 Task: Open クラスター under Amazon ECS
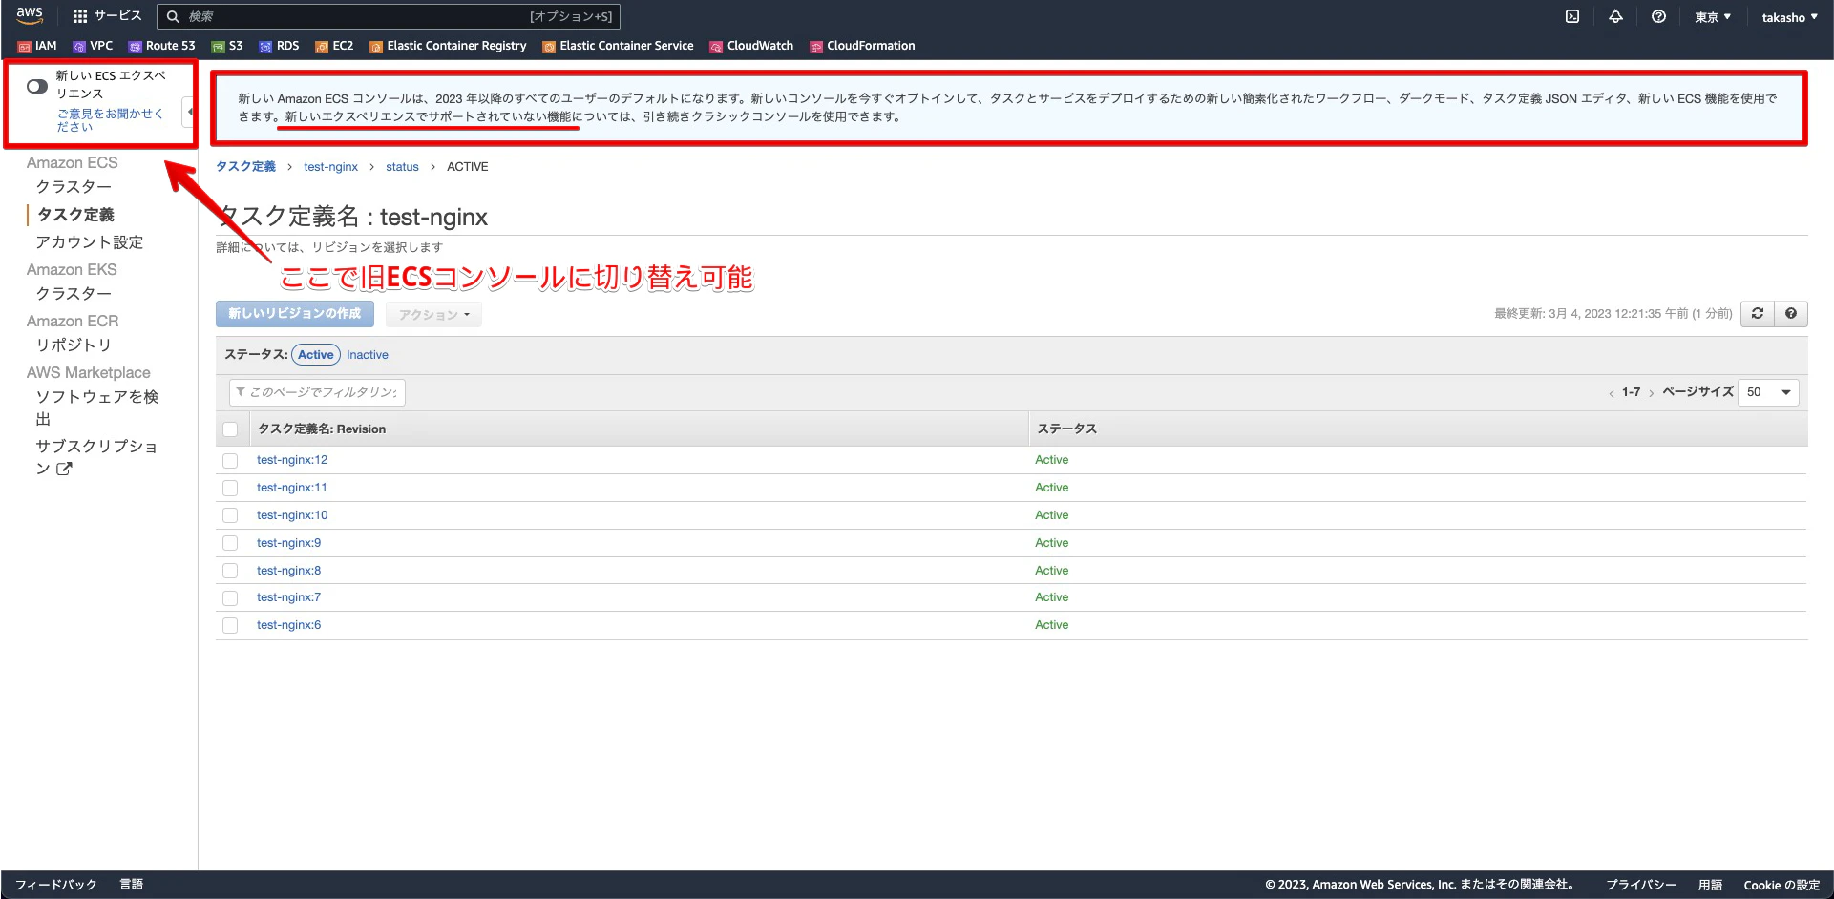[74, 187]
